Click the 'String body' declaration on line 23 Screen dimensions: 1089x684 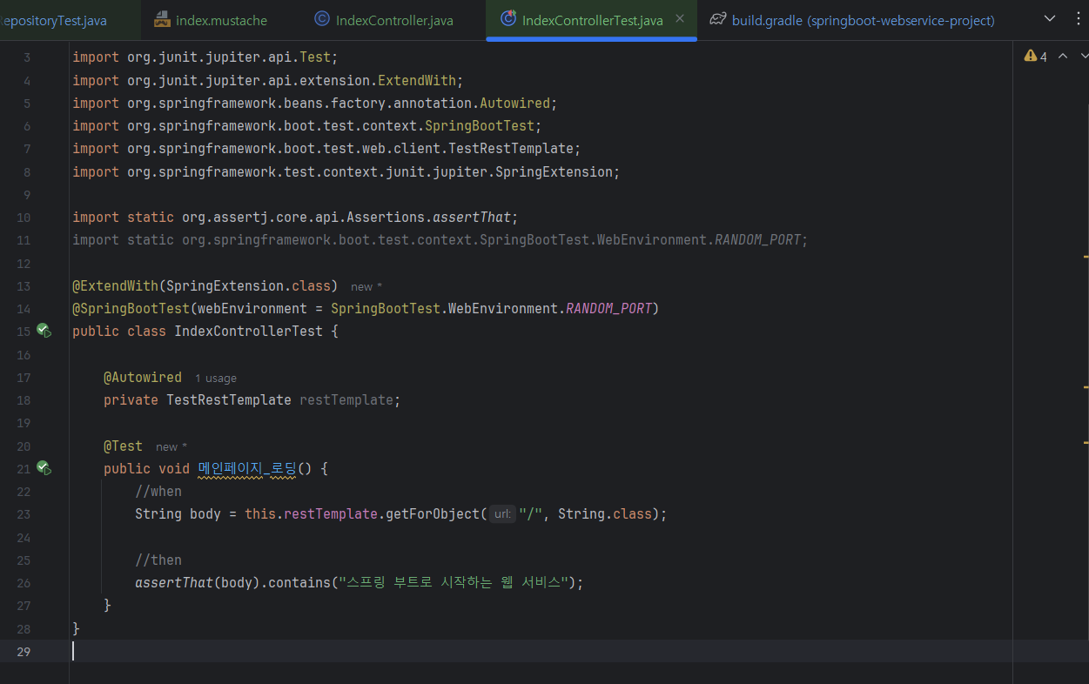(178, 513)
